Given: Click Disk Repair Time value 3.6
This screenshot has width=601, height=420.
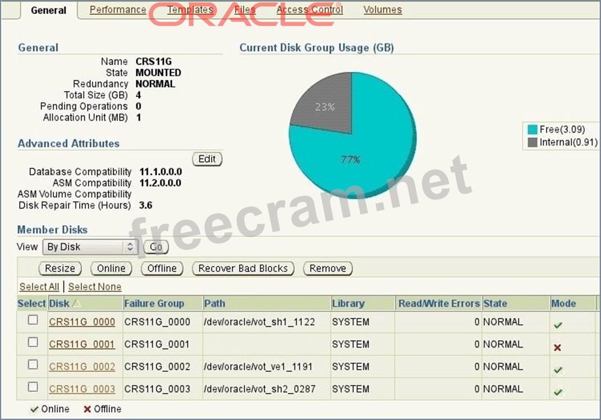Looking at the screenshot, I should coord(146,205).
